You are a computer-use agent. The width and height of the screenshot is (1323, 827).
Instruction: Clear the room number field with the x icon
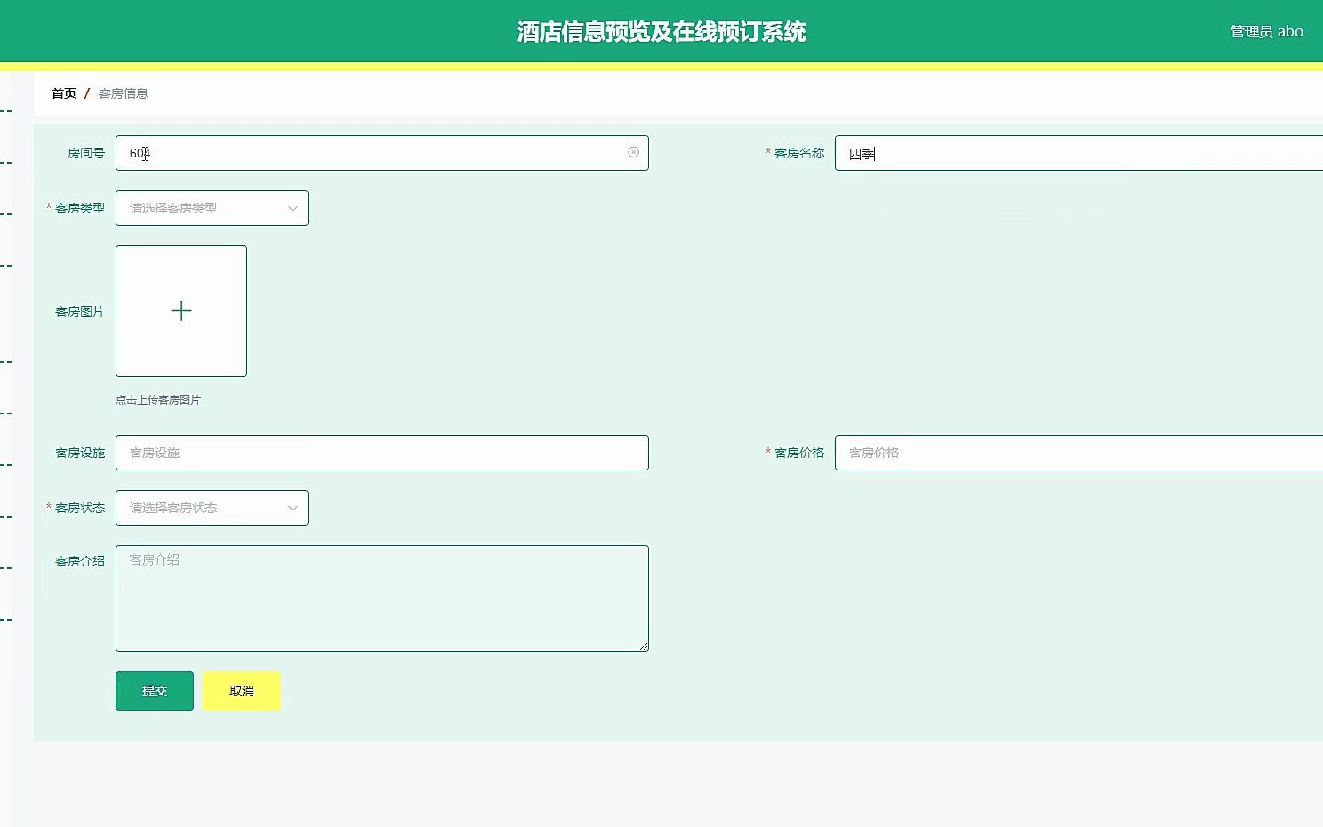(x=633, y=152)
